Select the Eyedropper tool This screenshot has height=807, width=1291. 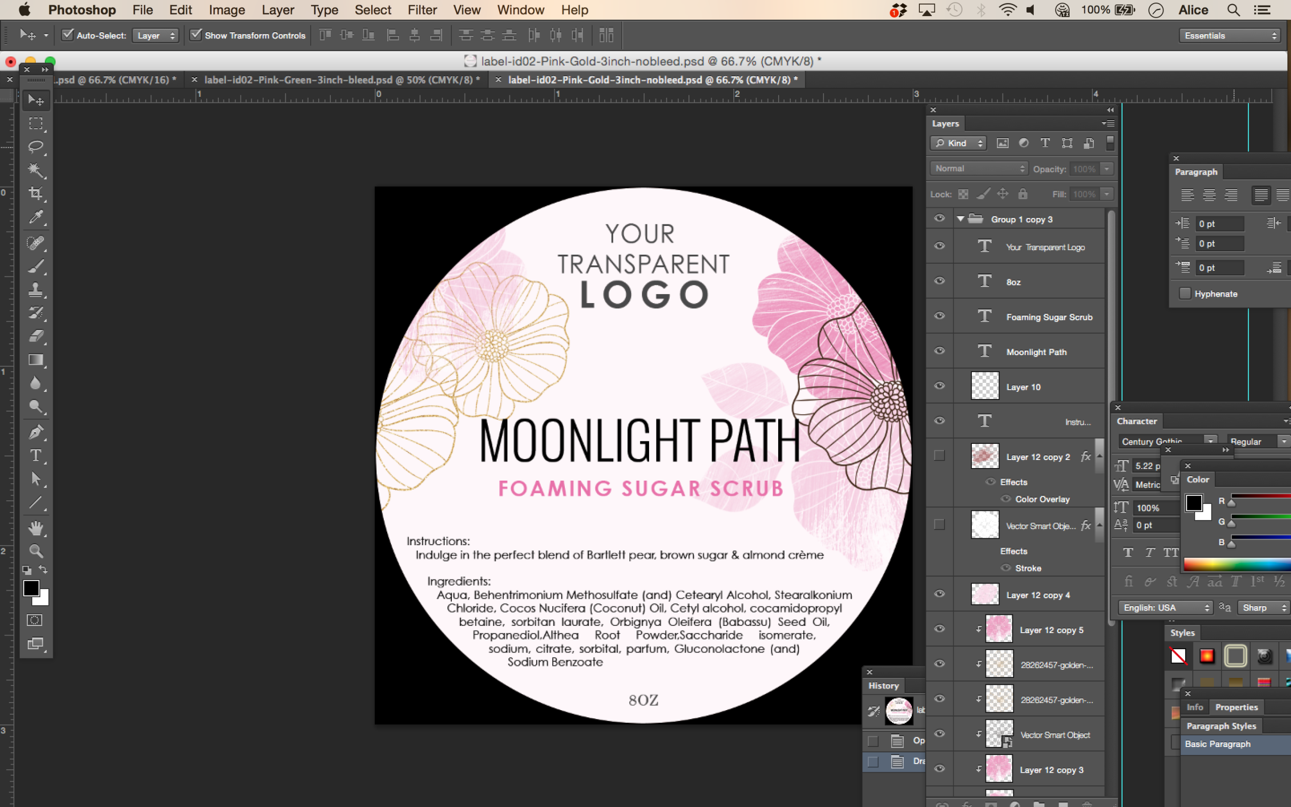click(x=36, y=217)
